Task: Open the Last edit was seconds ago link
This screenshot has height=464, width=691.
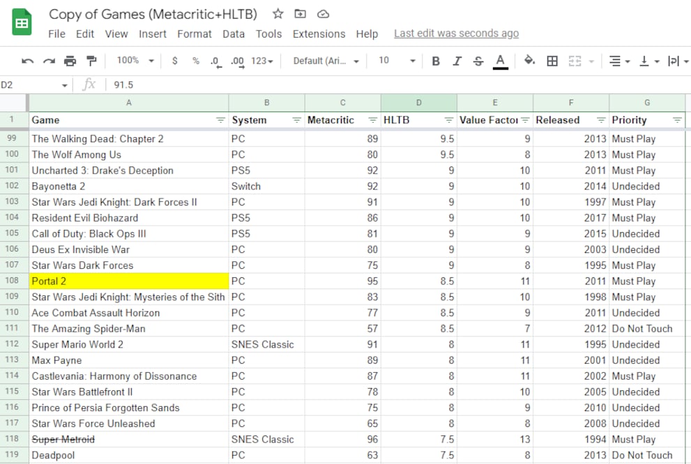Action: [x=456, y=33]
